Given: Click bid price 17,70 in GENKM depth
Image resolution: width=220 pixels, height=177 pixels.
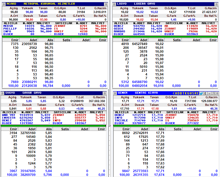Looking at the screenshot, I should click(x=160, y=137).
